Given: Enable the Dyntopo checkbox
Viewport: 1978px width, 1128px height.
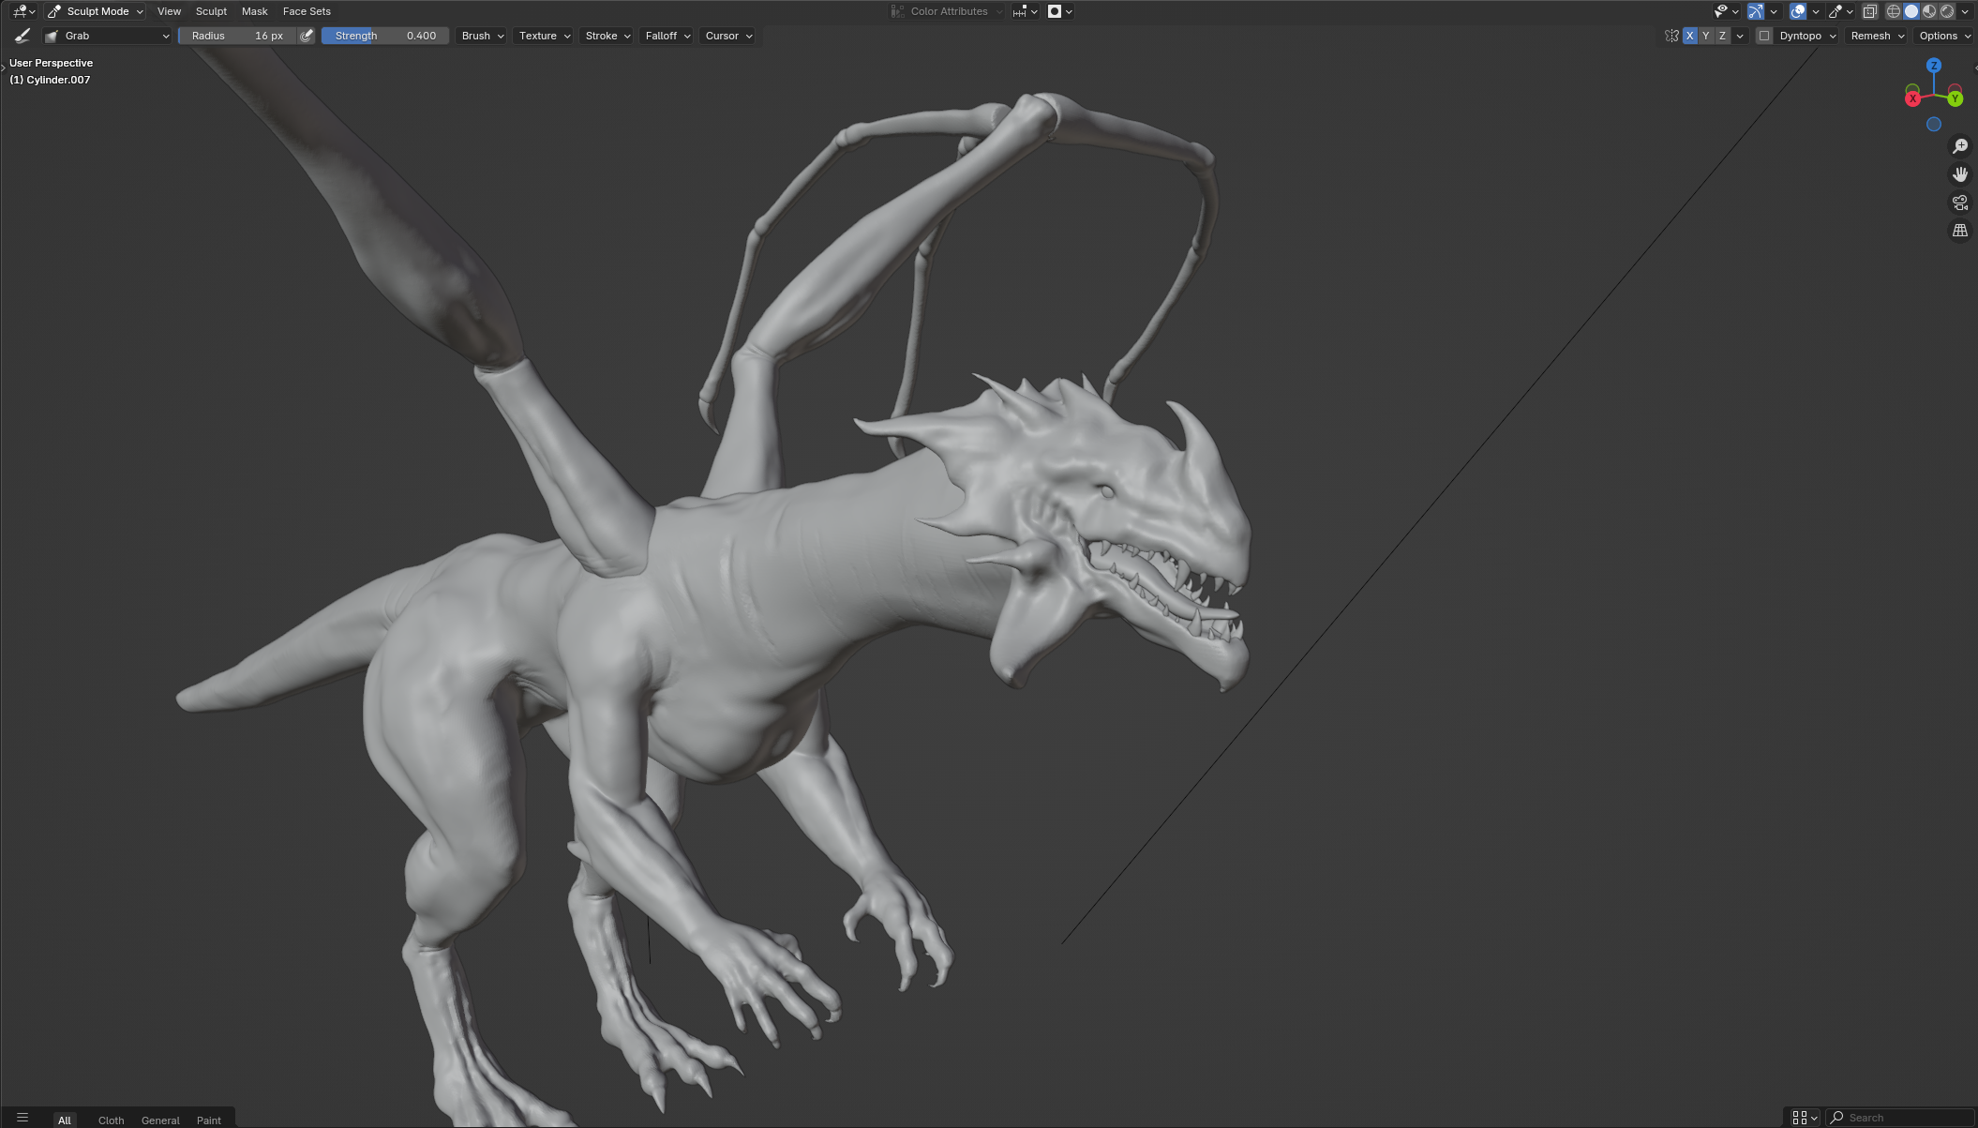Looking at the screenshot, I should click(x=1763, y=36).
